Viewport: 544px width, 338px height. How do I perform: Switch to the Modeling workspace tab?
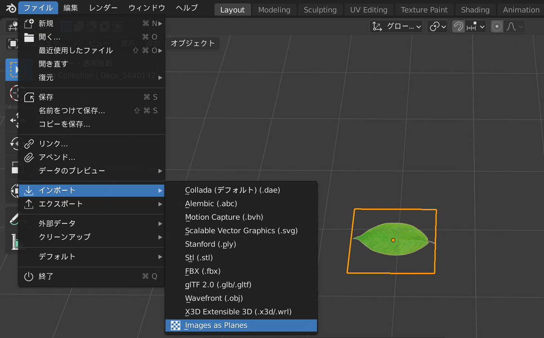click(274, 10)
